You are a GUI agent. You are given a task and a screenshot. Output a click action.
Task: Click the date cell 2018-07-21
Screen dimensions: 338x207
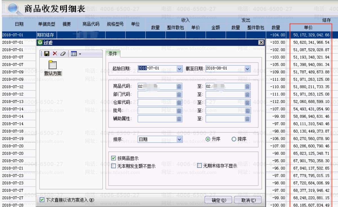[x=19, y=168]
